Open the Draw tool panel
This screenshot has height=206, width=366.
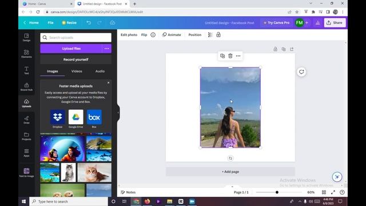[x=26, y=120]
